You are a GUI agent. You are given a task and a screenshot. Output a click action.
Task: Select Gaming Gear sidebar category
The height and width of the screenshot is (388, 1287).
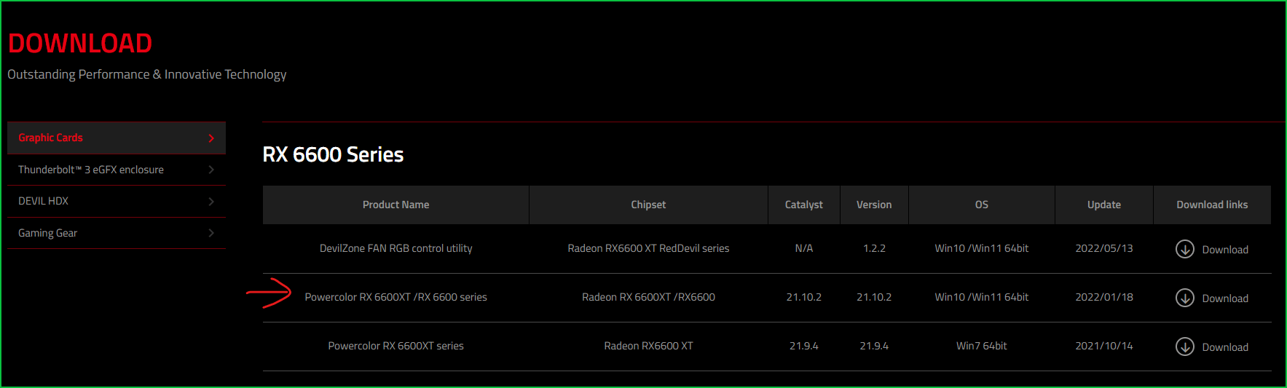click(117, 233)
